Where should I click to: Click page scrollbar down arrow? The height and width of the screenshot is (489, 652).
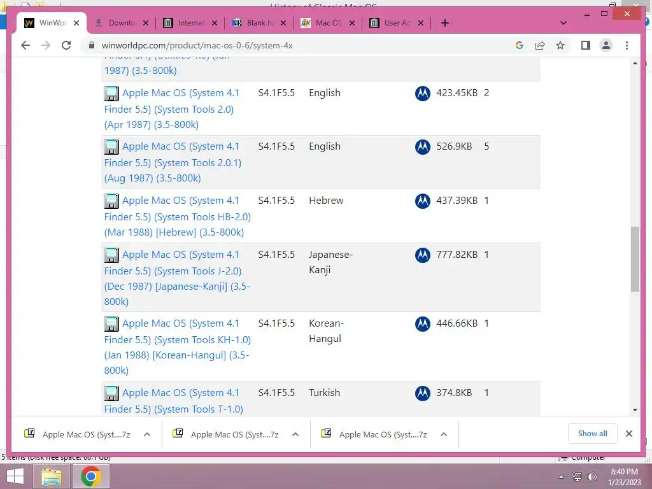pos(635,409)
